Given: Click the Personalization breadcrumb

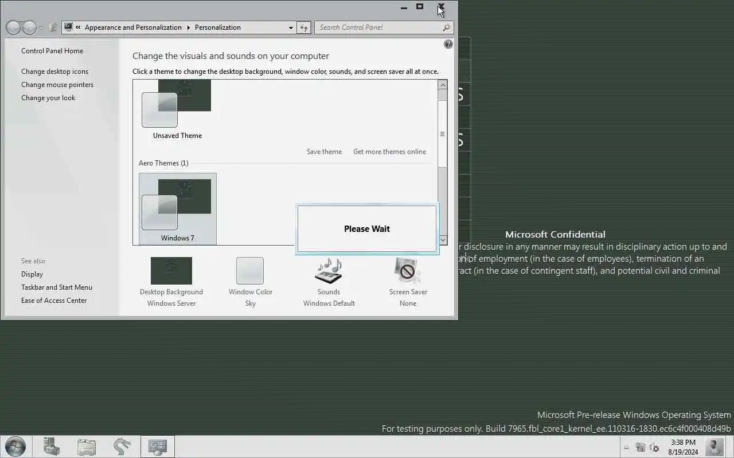Looking at the screenshot, I should tap(218, 27).
